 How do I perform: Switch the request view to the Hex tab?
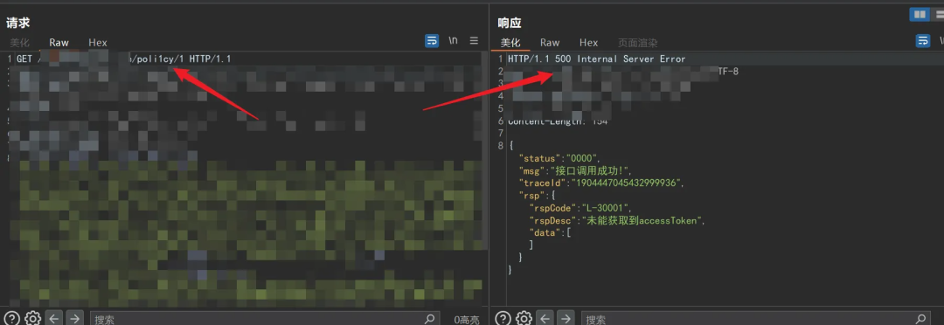coord(98,43)
